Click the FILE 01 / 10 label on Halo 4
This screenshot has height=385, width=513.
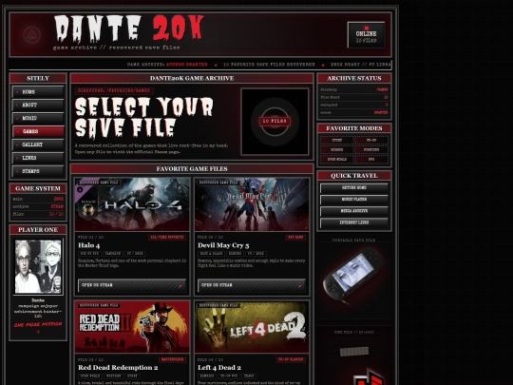pyautogui.click(x=90, y=237)
